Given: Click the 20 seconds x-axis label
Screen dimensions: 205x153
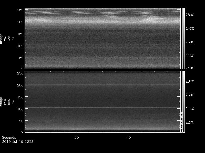Looking at the screenshot, I should click(77, 137).
